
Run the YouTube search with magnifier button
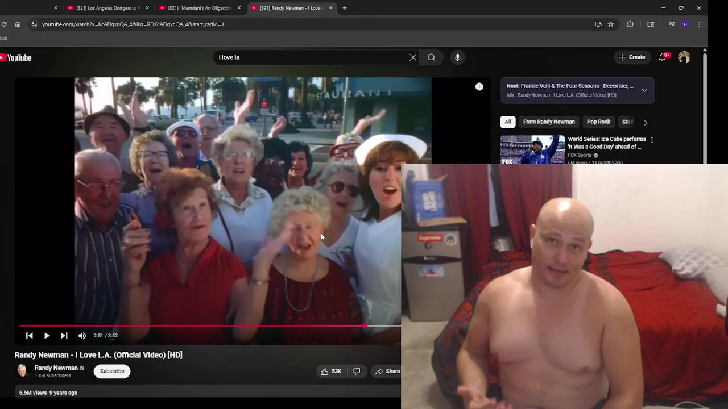tap(432, 57)
